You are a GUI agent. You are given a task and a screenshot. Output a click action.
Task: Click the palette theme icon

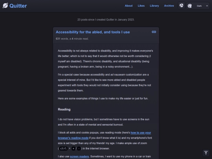pos(190,6)
